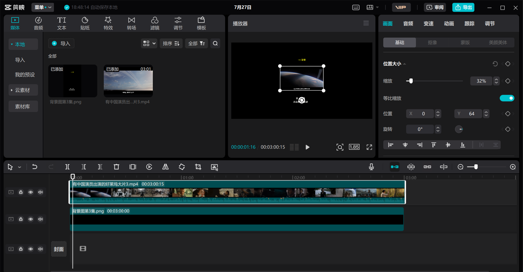
Task: Open the 排序 sort dropdown
Action: (x=171, y=43)
